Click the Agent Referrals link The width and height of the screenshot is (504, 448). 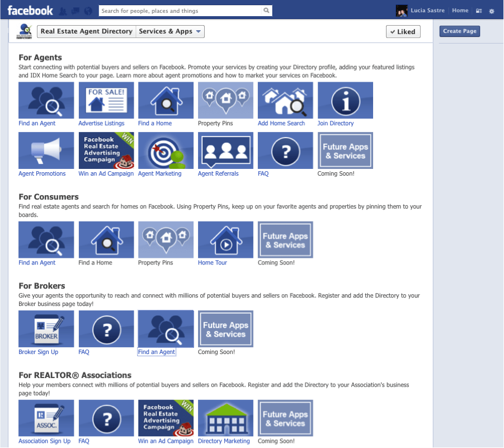click(218, 173)
